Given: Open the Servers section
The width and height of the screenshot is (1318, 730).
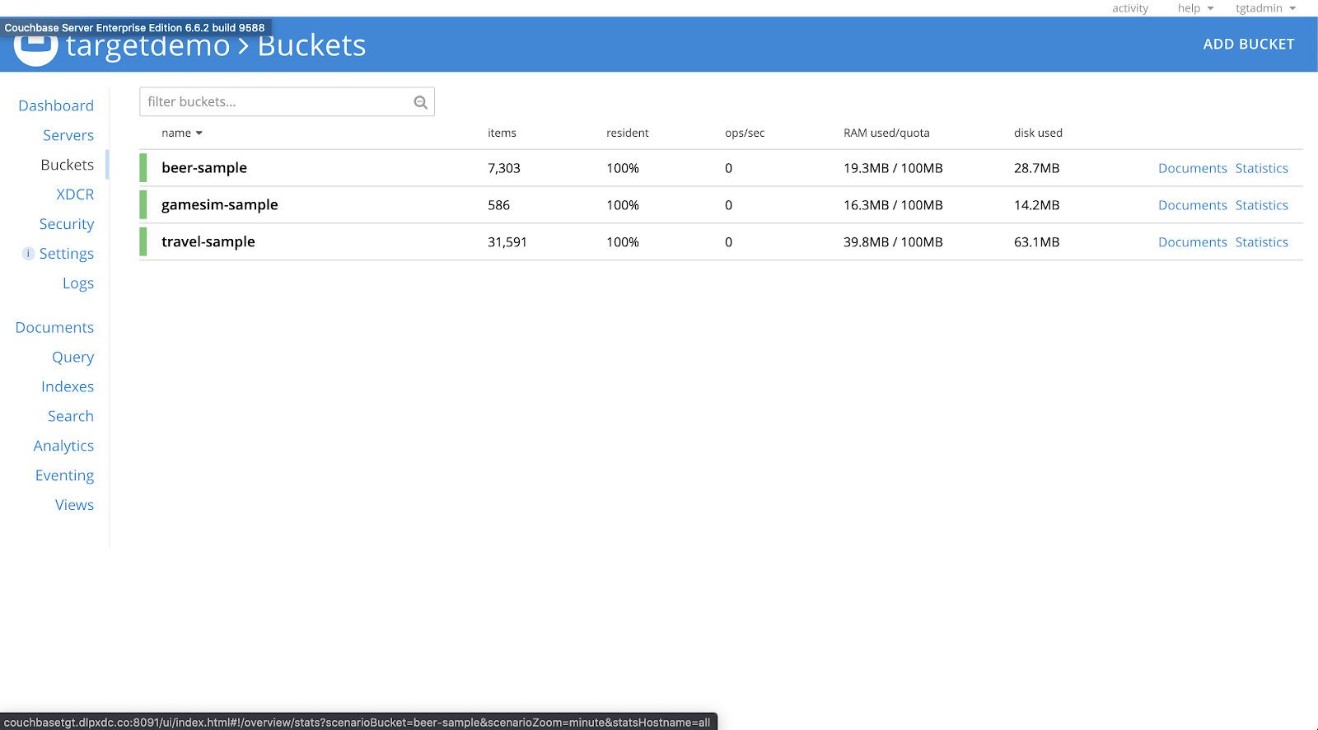Looking at the screenshot, I should [x=68, y=135].
